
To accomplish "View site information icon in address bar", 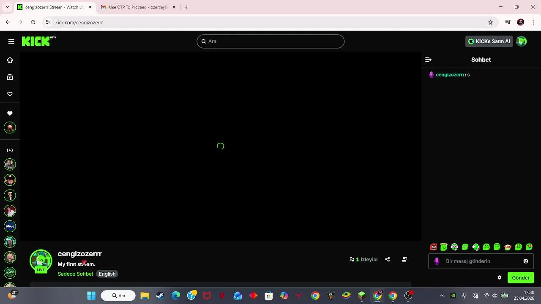I will (48, 22).
